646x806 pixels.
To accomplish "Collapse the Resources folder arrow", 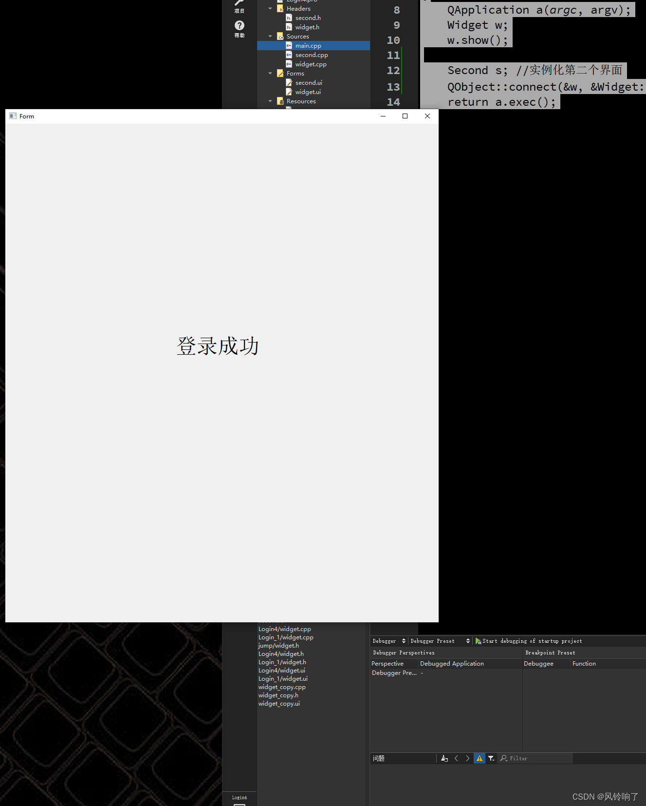I will (x=270, y=101).
